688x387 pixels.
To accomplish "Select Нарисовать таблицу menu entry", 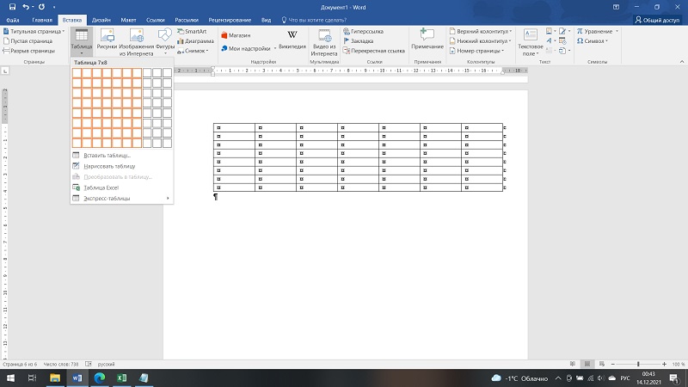I will pyautogui.click(x=109, y=166).
